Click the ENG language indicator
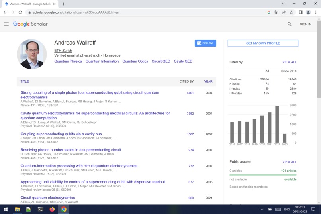Screen dimensions: 321x214 [287, 209]
